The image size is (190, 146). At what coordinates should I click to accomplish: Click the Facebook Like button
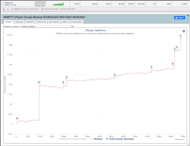click(180, 18)
